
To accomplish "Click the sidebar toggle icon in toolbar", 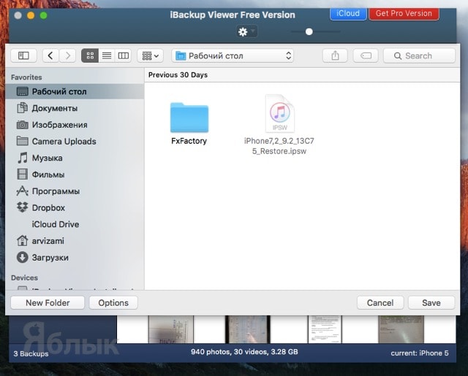I will 23,55.
